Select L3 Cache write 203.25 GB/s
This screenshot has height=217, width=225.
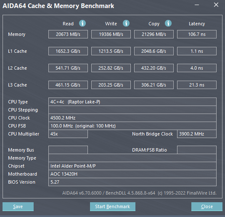click(x=111, y=85)
